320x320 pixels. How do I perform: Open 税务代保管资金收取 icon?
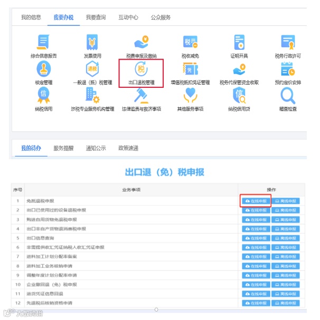click(x=239, y=69)
